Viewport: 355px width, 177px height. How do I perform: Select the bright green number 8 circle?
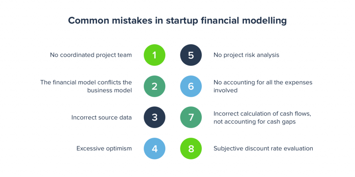point(191,149)
